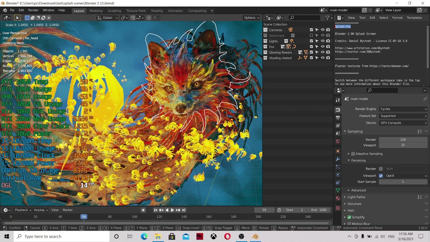Click the use preview range clock icon
This screenshot has height=242, width=430.
tap(279, 210)
